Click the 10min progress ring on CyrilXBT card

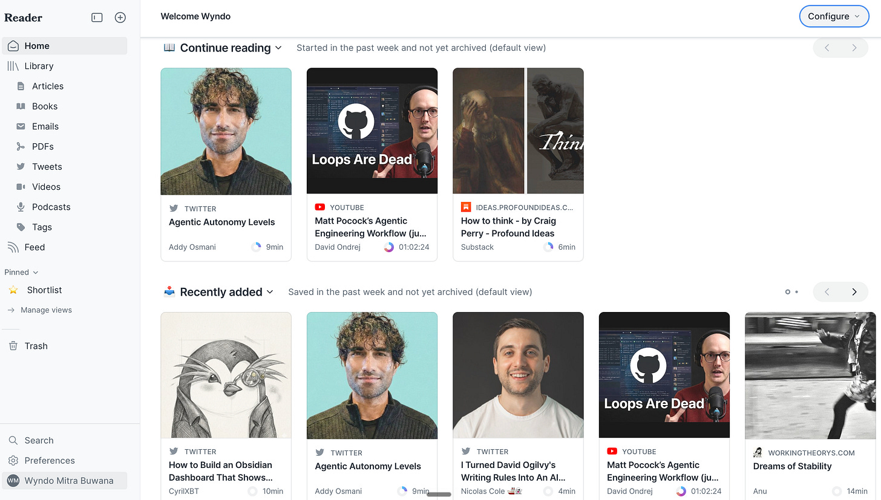point(252,491)
